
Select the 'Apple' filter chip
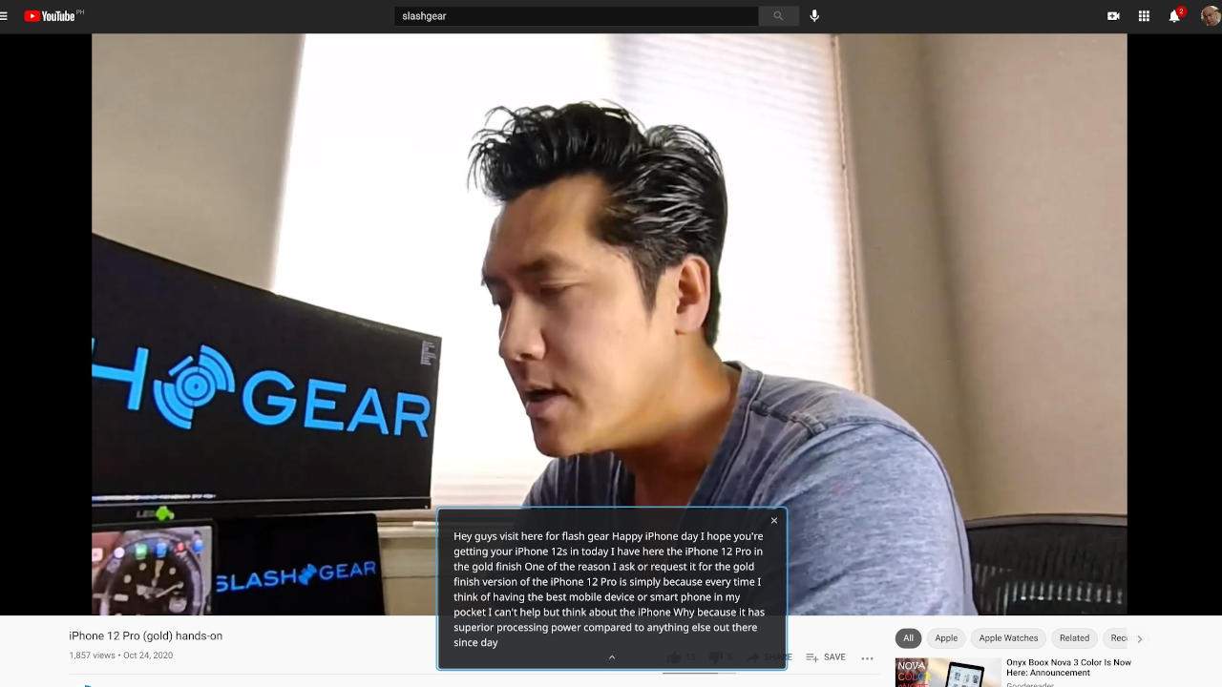(x=946, y=638)
